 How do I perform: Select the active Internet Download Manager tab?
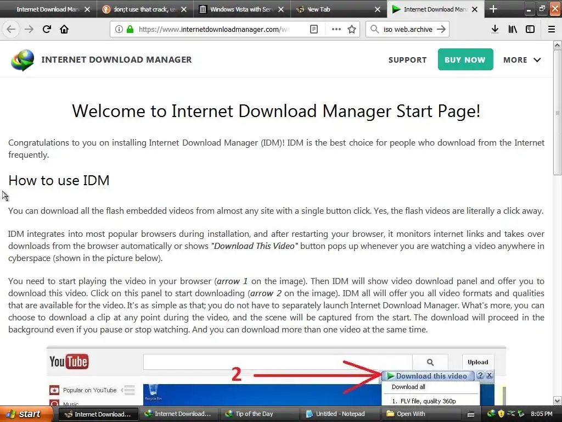click(435, 9)
